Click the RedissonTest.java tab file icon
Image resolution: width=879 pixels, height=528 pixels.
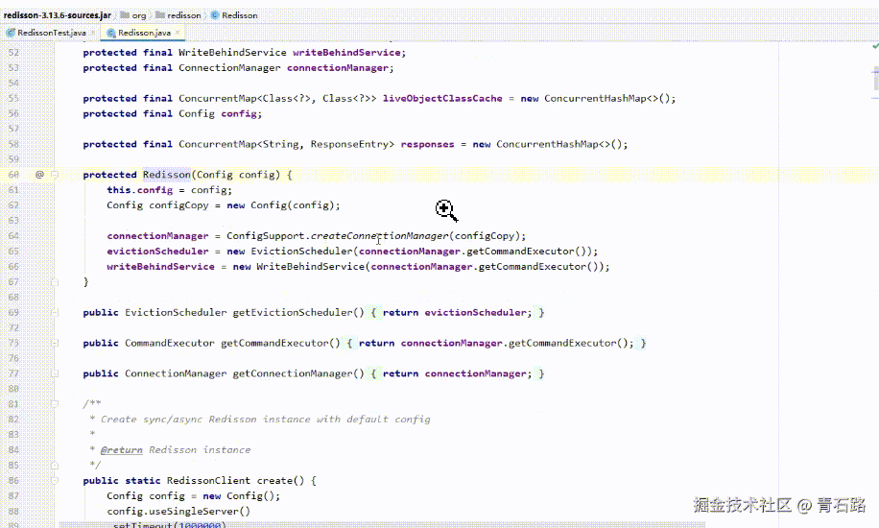pyautogui.click(x=11, y=33)
